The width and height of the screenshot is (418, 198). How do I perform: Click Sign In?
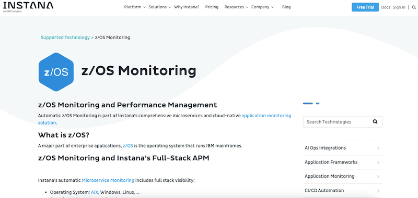tap(399, 7)
